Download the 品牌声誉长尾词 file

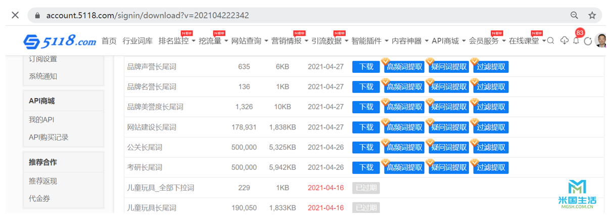tap(366, 67)
